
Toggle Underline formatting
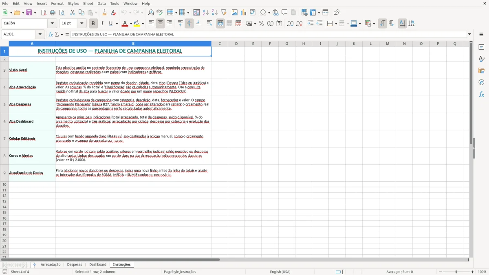[x=110, y=24]
